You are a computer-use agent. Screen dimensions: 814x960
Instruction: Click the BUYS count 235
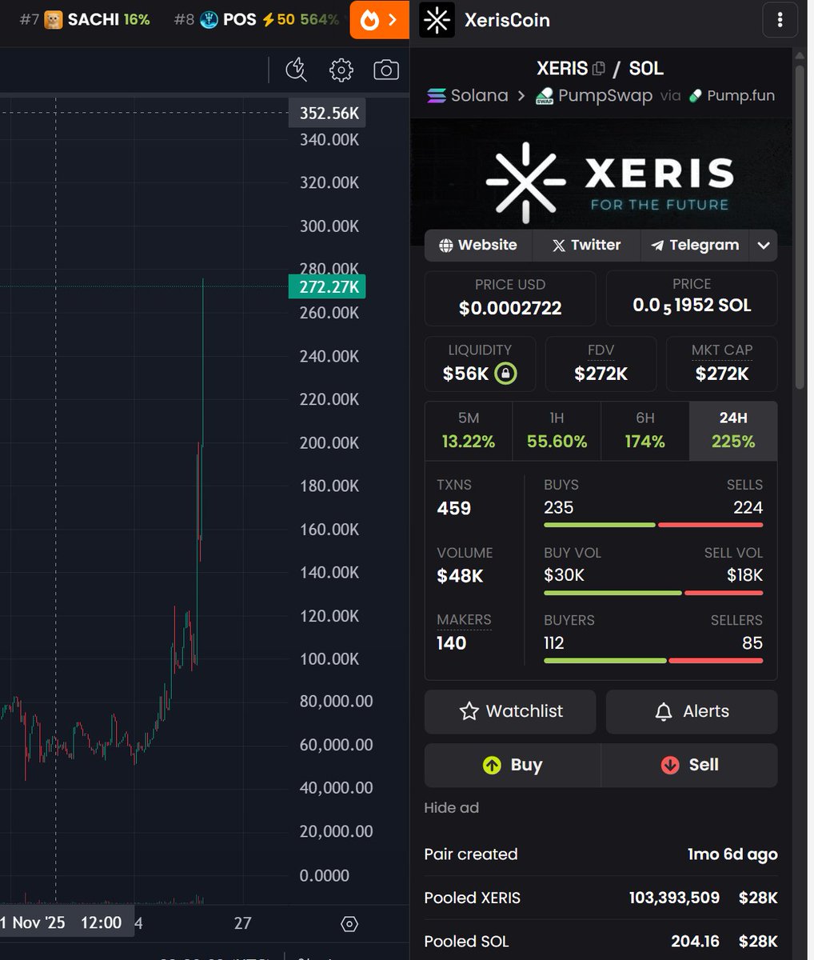pyautogui.click(x=559, y=507)
